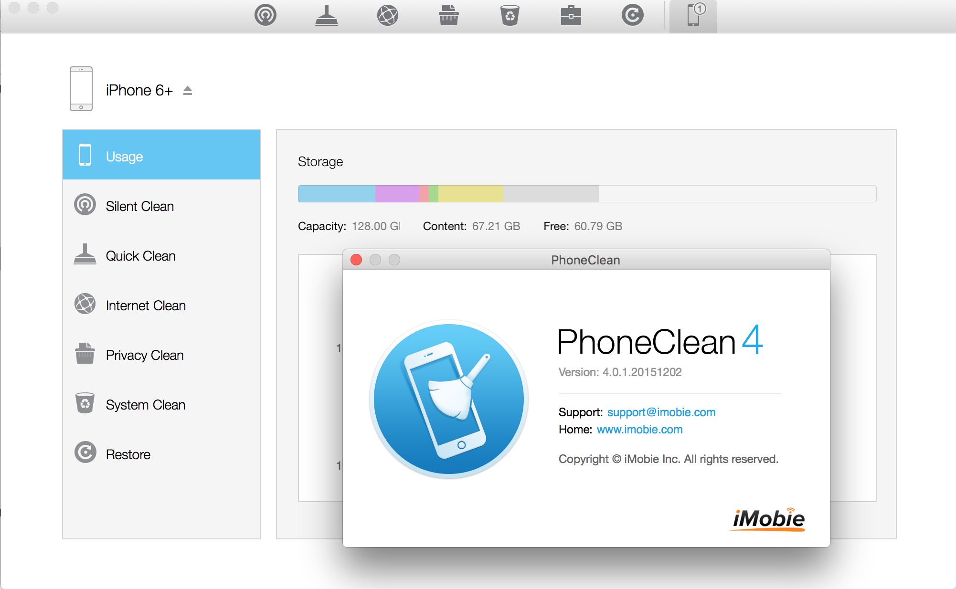Click the Content 67.21 GB value

click(x=496, y=226)
